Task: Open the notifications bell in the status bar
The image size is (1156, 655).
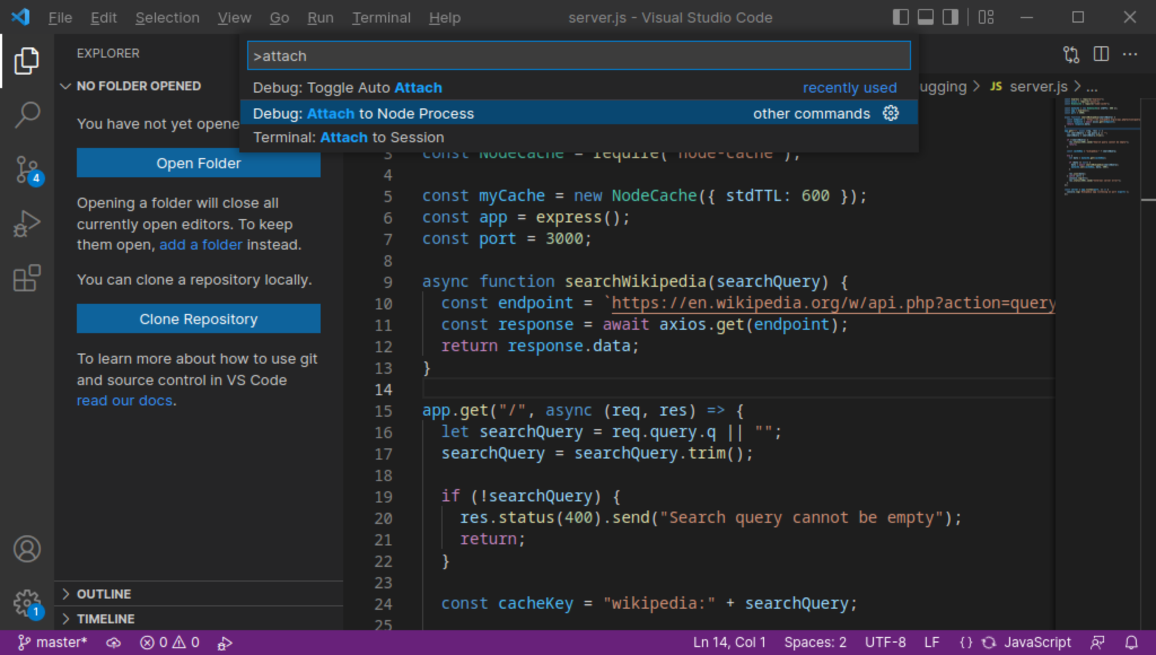Action: pos(1132,642)
